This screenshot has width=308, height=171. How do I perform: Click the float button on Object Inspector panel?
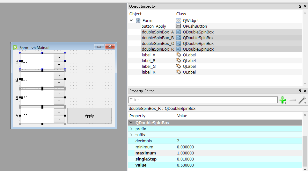coord(300,6)
